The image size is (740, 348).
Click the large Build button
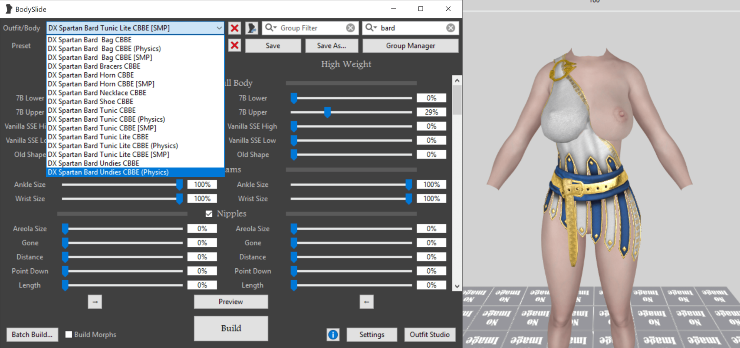(x=231, y=328)
